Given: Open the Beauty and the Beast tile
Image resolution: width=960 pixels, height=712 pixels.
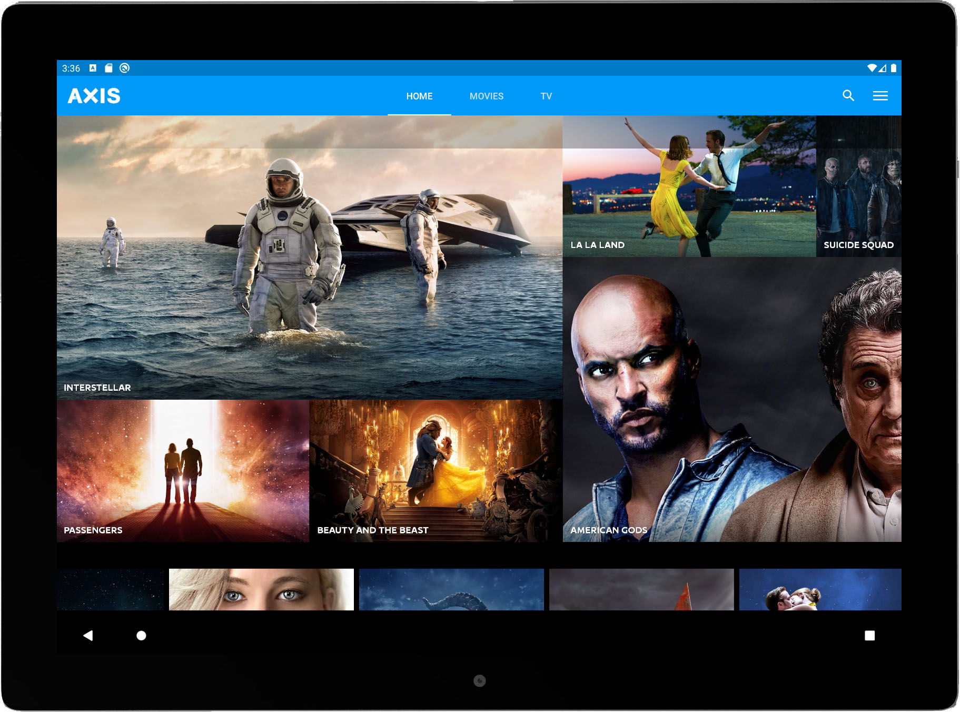Looking at the screenshot, I should pyautogui.click(x=436, y=471).
